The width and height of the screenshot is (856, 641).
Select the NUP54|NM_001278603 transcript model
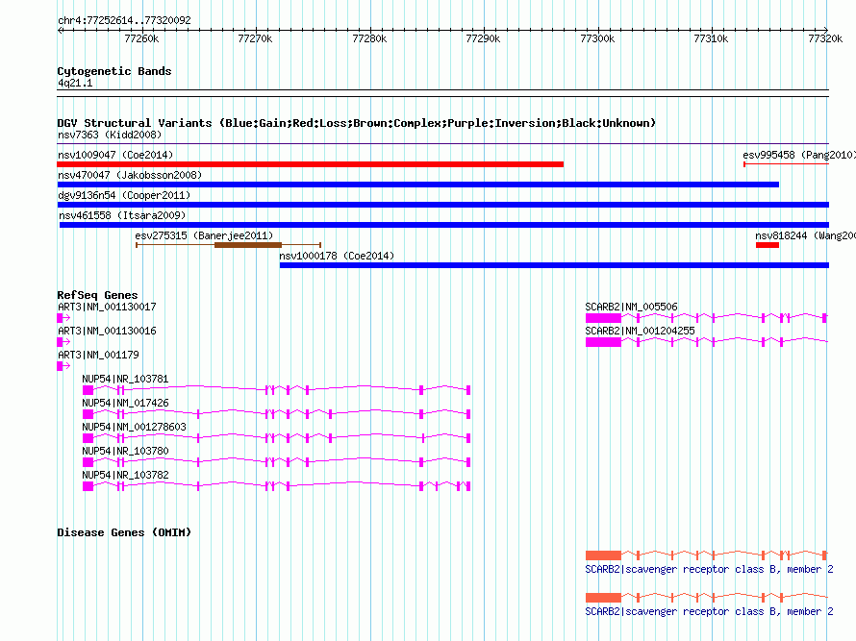pyautogui.click(x=276, y=438)
